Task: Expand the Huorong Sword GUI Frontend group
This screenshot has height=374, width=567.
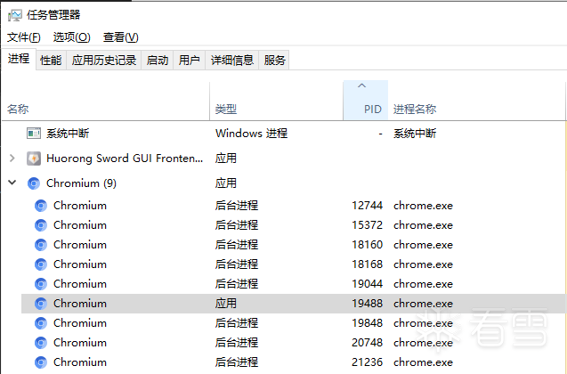Action: [x=12, y=159]
